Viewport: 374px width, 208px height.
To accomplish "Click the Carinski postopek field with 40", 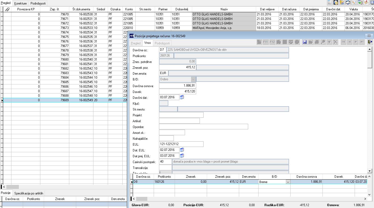I will [x=165, y=162].
